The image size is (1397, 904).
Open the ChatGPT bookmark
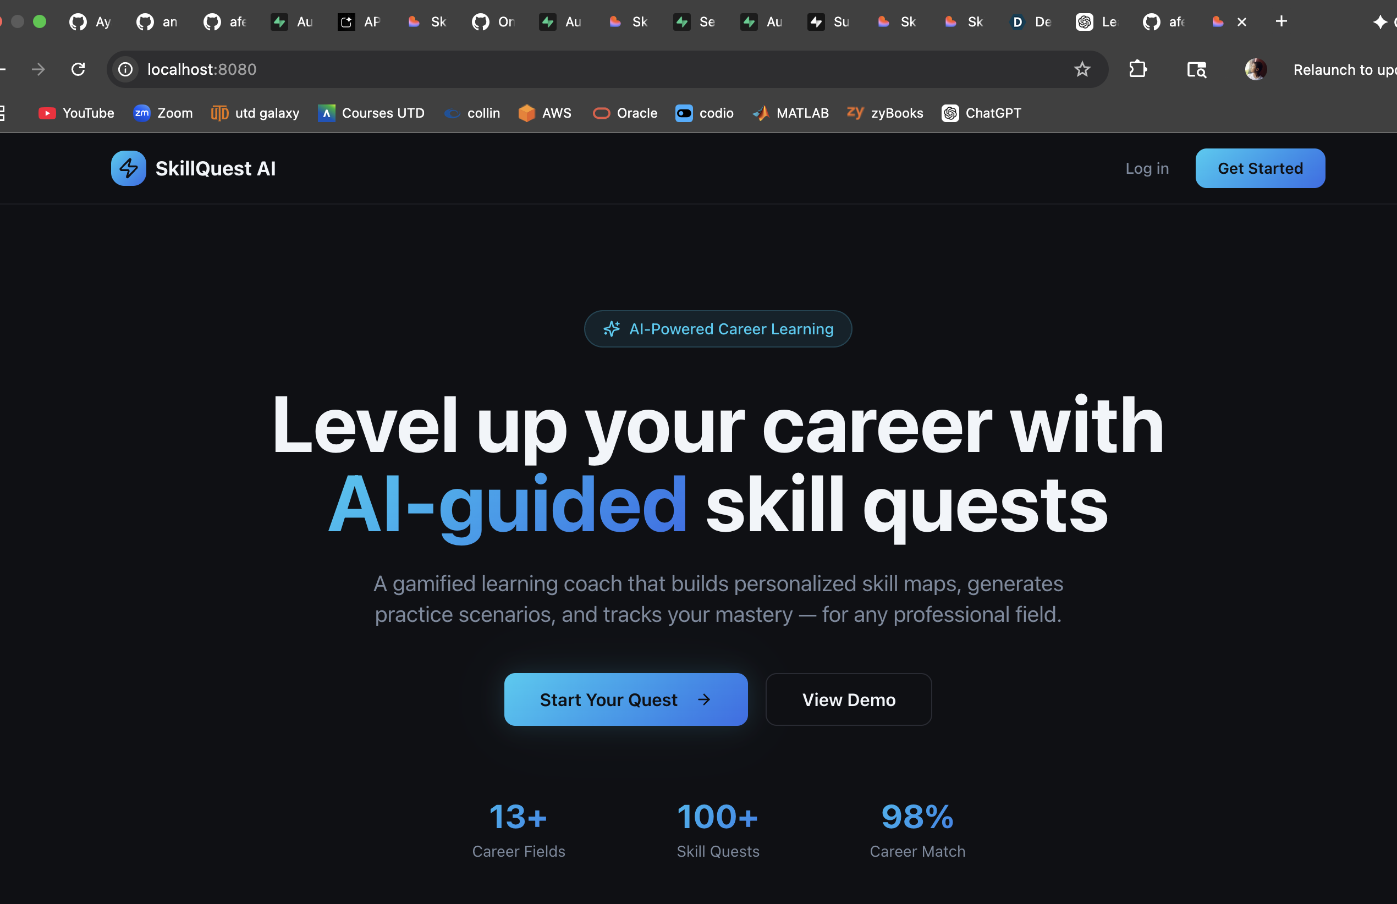point(981,113)
